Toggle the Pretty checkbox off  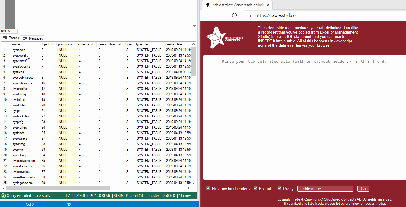(279, 188)
